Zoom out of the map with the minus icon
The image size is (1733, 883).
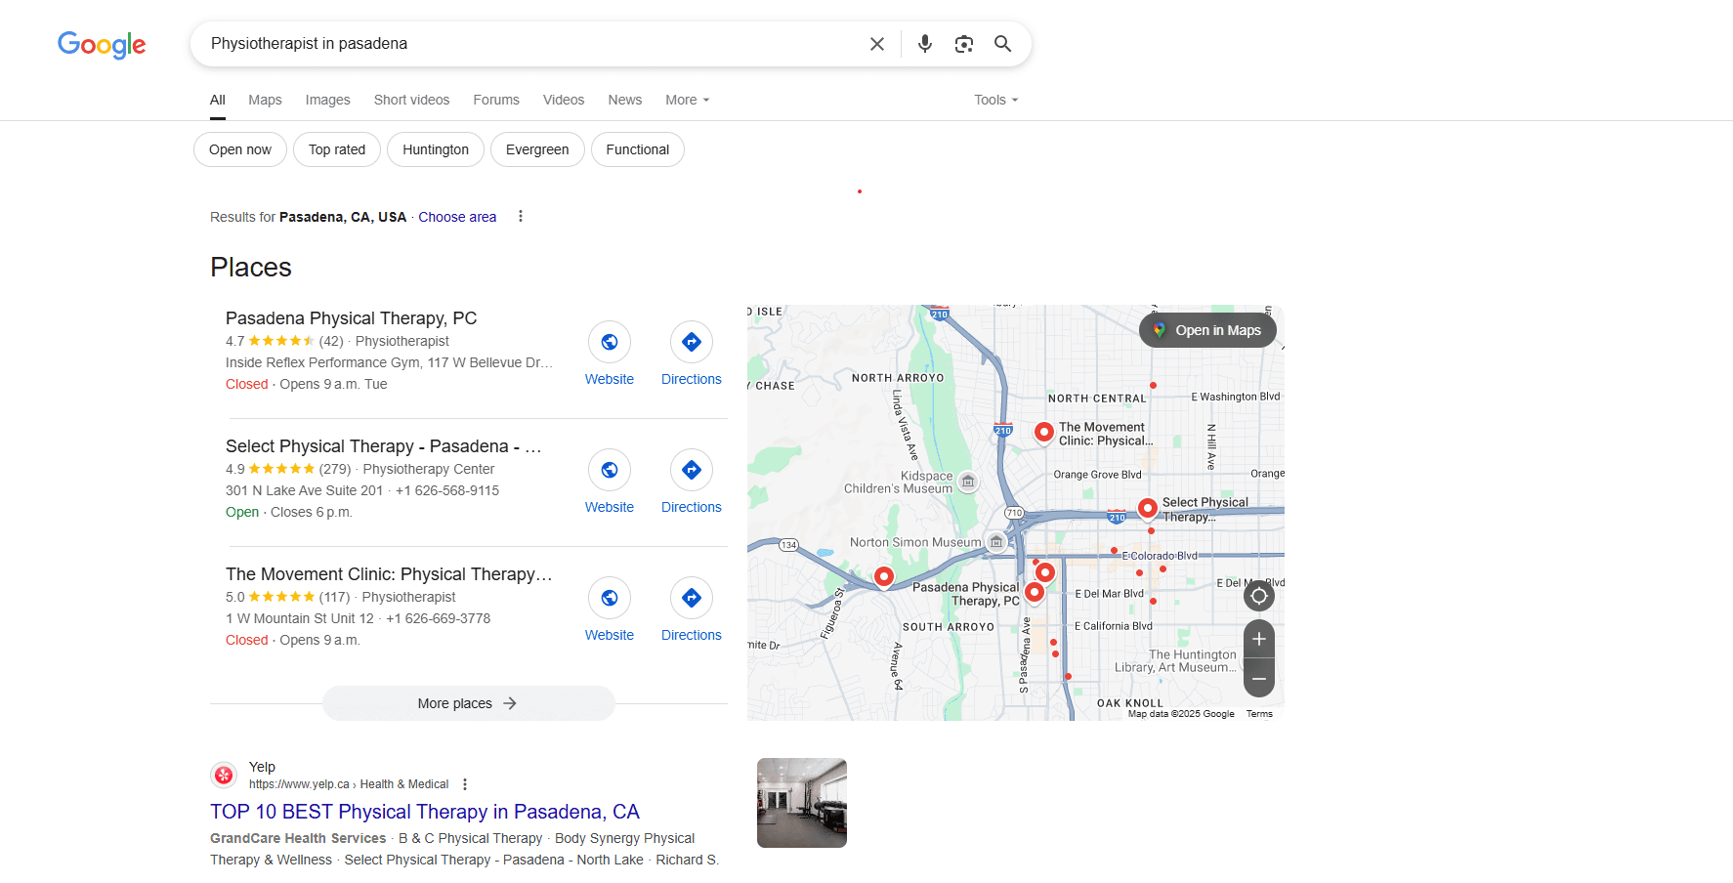pyautogui.click(x=1258, y=678)
